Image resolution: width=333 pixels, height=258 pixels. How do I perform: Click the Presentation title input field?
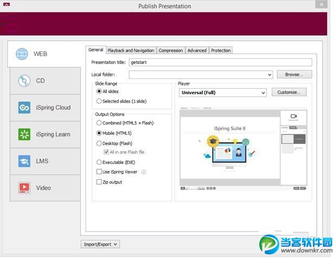point(220,62)
